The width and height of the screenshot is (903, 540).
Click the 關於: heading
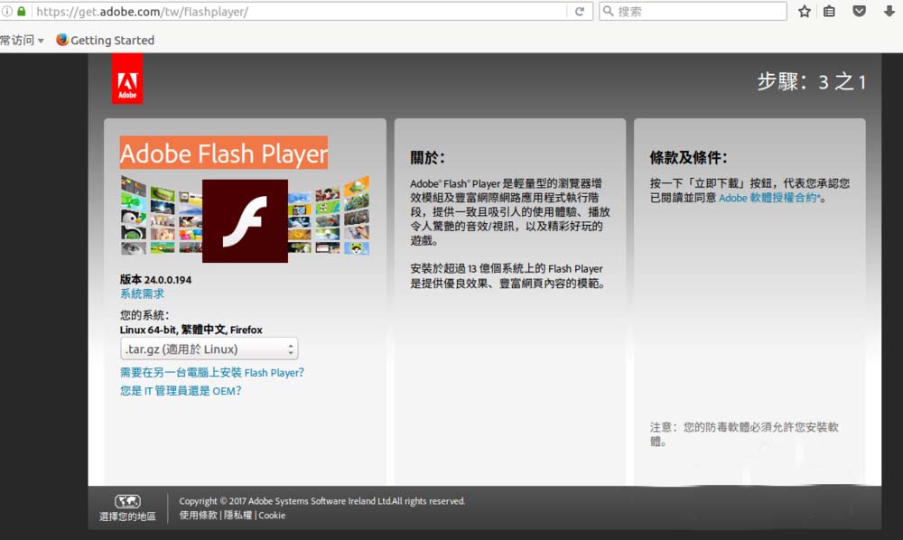(x=427, y=158)
